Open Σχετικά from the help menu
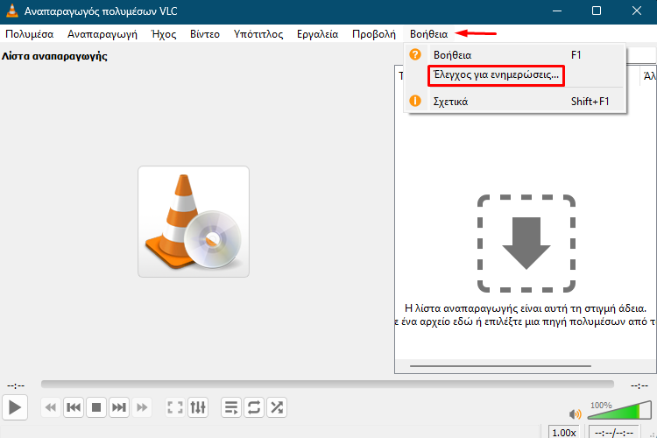This screenshot has height=438, width=657. click(x=515, y=101)
